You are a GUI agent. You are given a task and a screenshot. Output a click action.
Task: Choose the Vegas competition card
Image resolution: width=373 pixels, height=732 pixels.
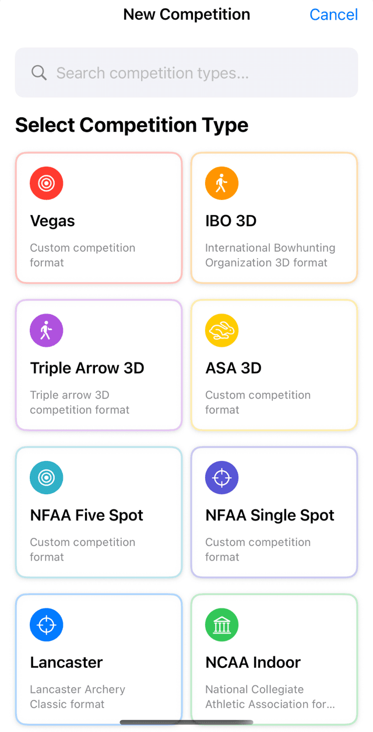98,218
